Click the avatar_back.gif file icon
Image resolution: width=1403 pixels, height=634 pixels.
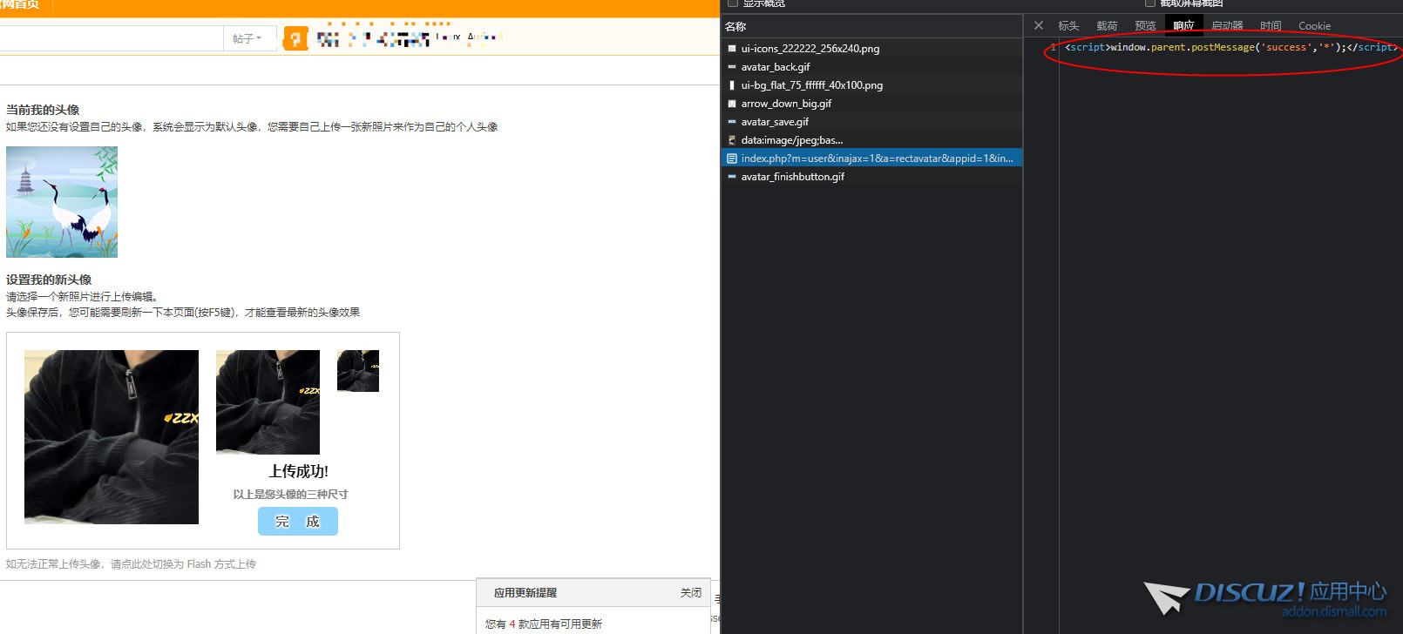click(732, 67)
